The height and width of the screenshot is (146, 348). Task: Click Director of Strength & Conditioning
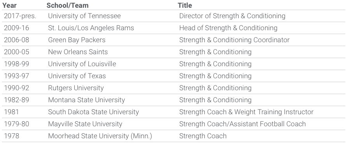point(232,16)
